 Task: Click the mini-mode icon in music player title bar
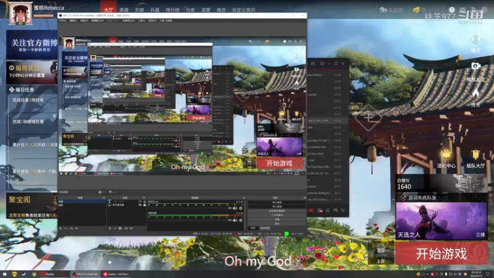pyautogui.click(x=322, y=64)
